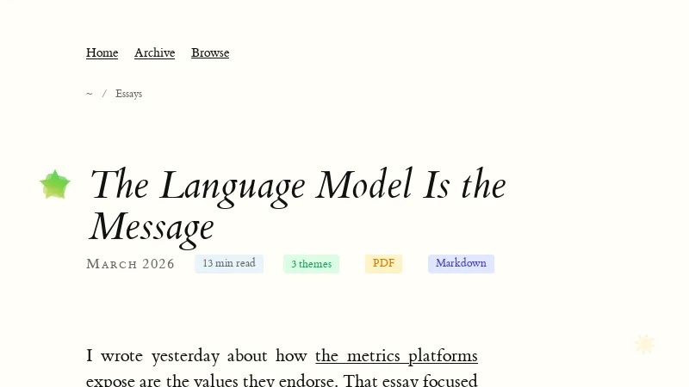The width and height of the screenshot is (689, 387).
Task: Expand the 3 themes tag
Action: (x=311, y=264)
